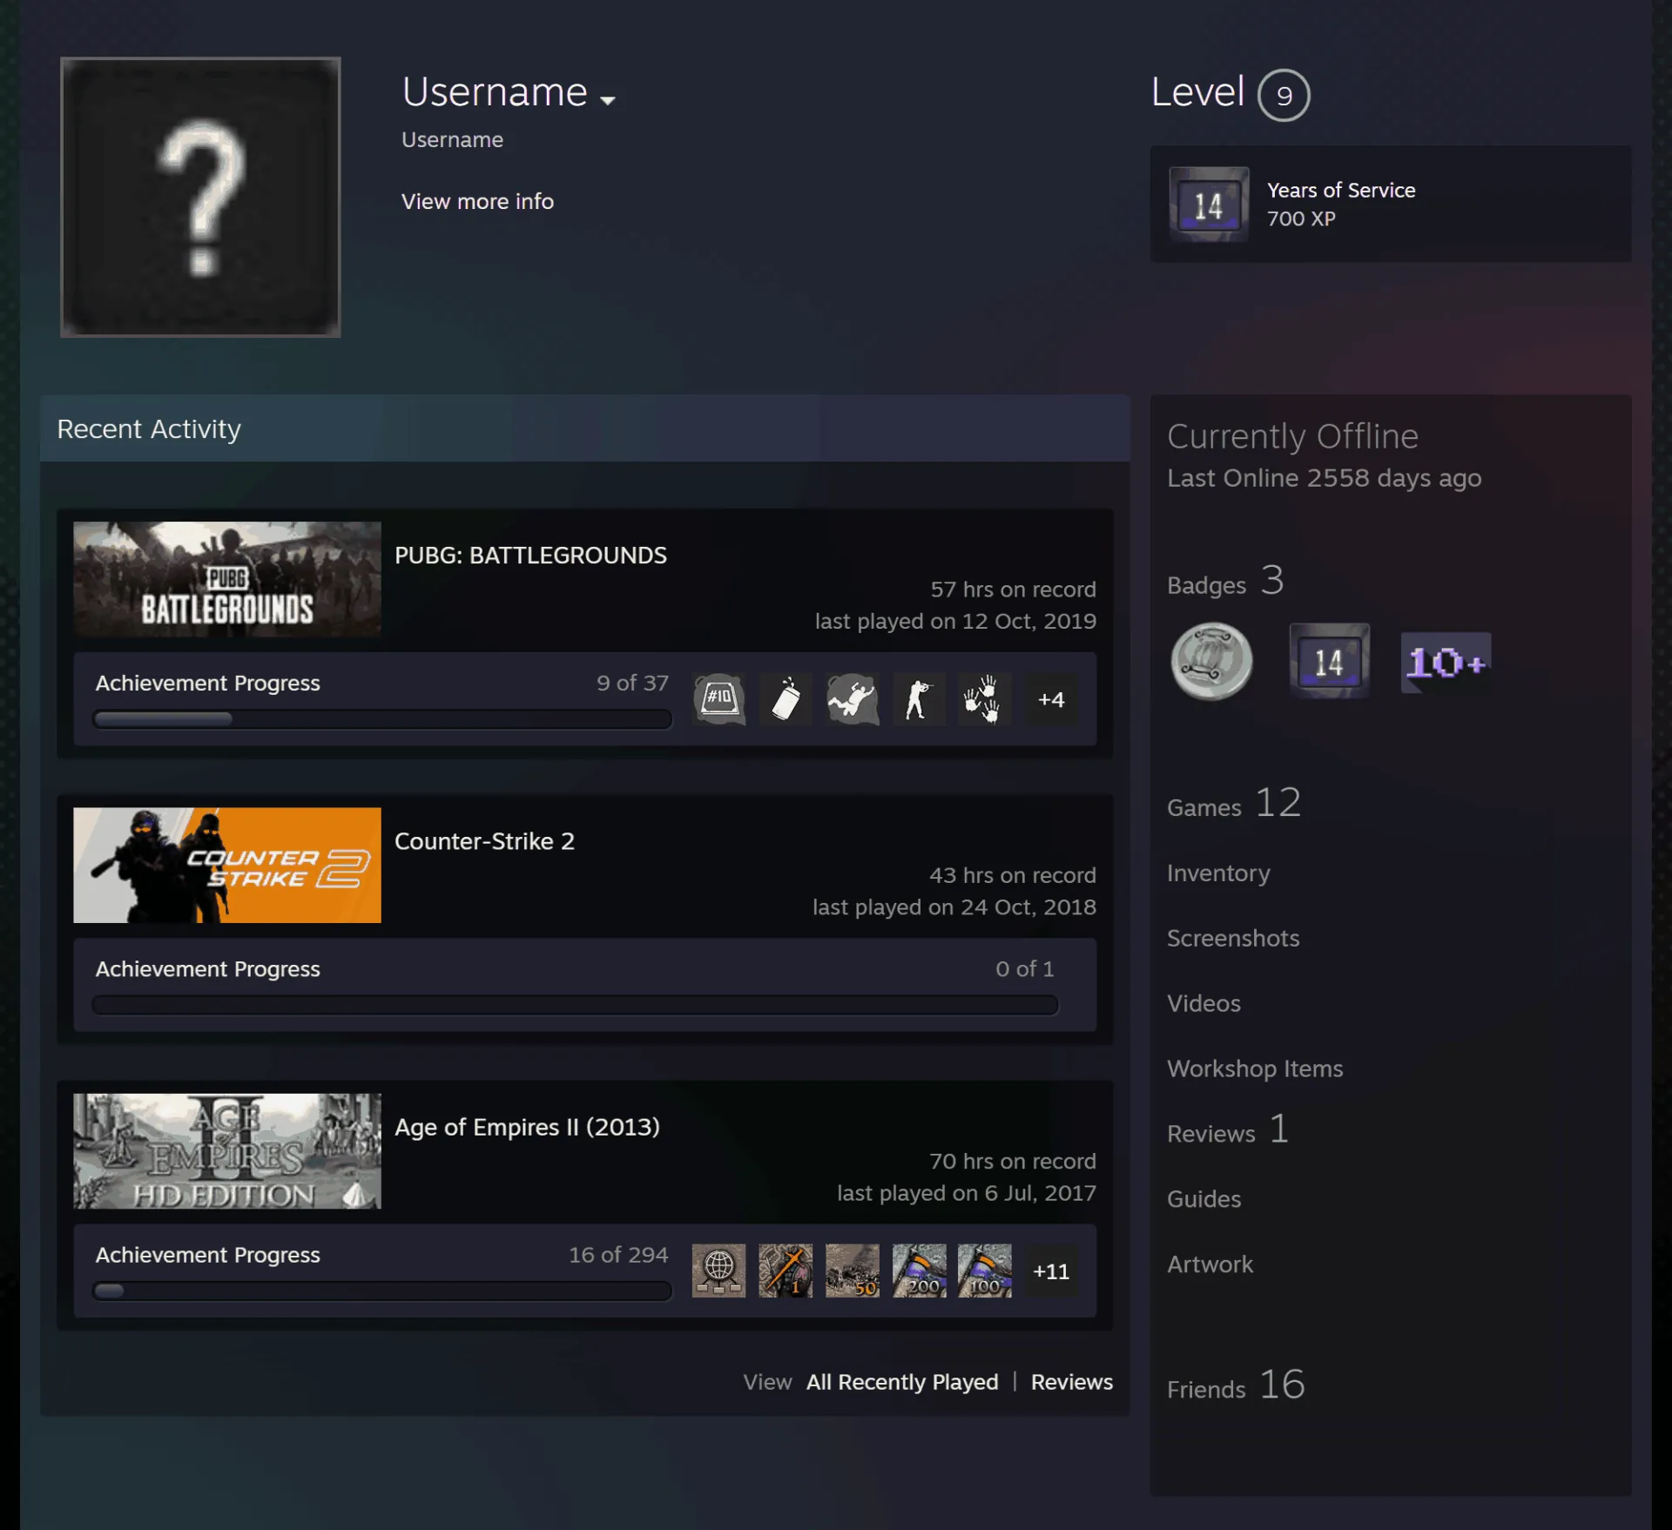1672x1530 pixels.
Task: Click the PUBG: BATTLEGROUNDS title text
Action: pos(530,556)
